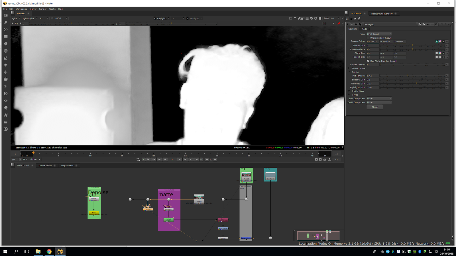Expand the Screen Matte section
The image size is (456, 256).
(349, 69)
